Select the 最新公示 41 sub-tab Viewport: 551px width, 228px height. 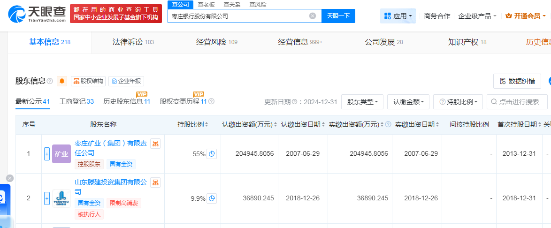(x=33, y=101)
